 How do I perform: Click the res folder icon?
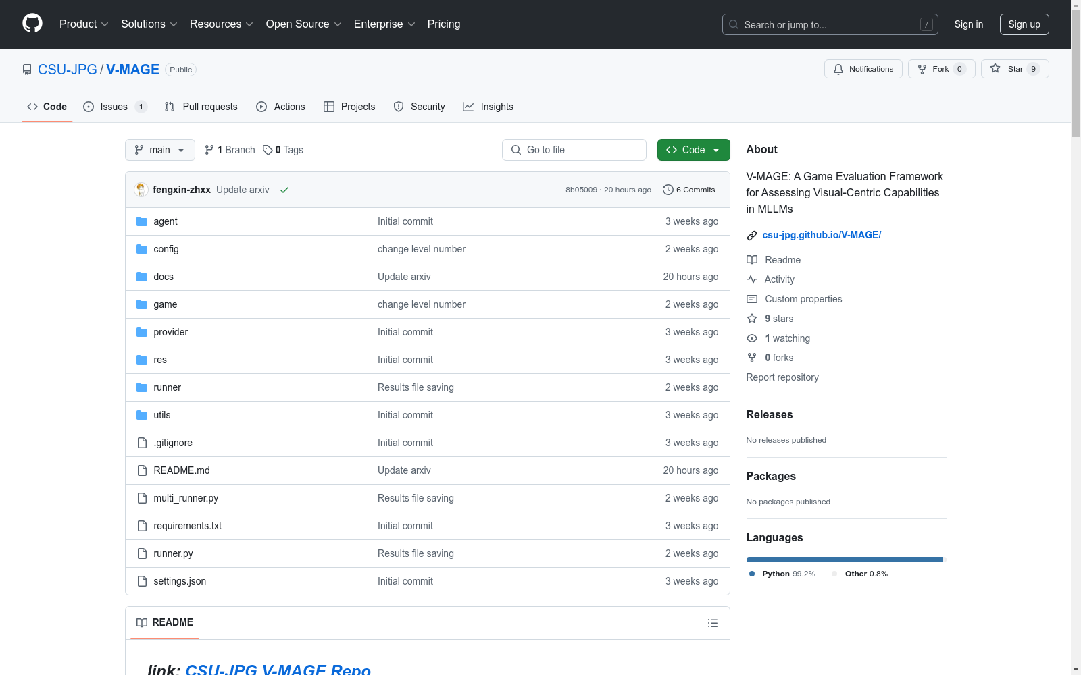click(x=142, y=360)
